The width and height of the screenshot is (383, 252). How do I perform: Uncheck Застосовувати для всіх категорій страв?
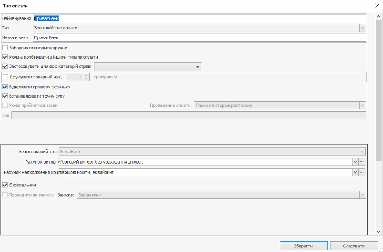5,66
